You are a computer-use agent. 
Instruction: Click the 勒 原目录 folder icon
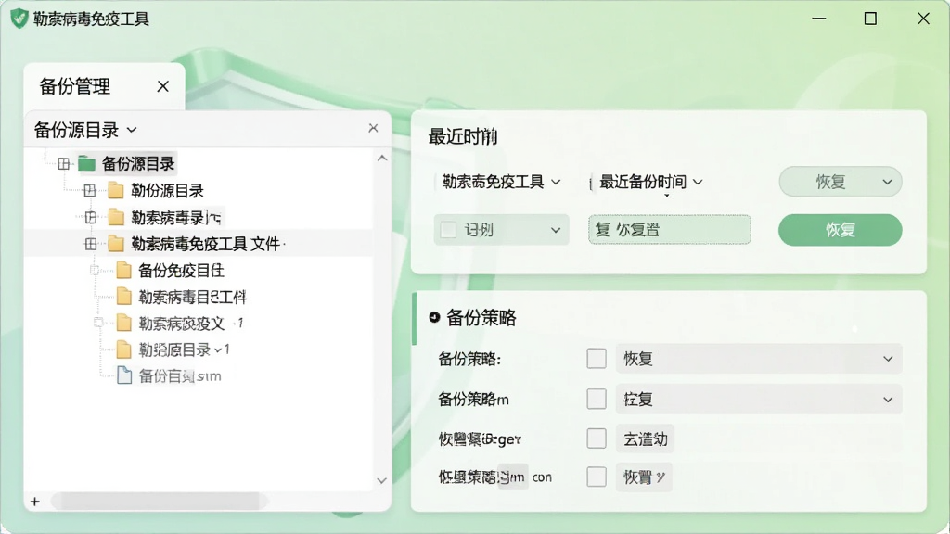pyautogui.click(x=123, y=350)
